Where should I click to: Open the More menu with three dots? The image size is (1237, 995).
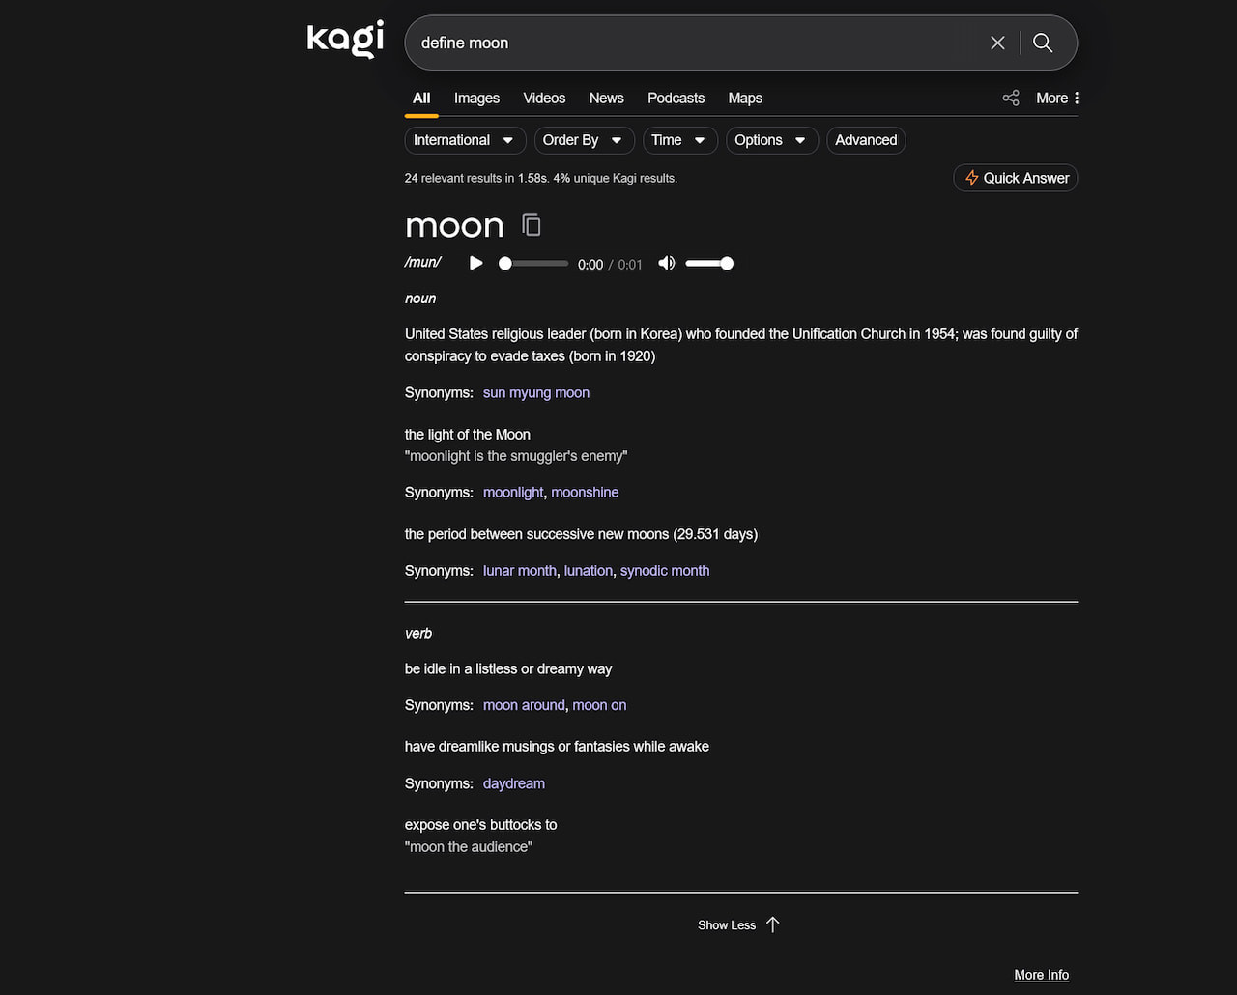(x=1058, y=98)
